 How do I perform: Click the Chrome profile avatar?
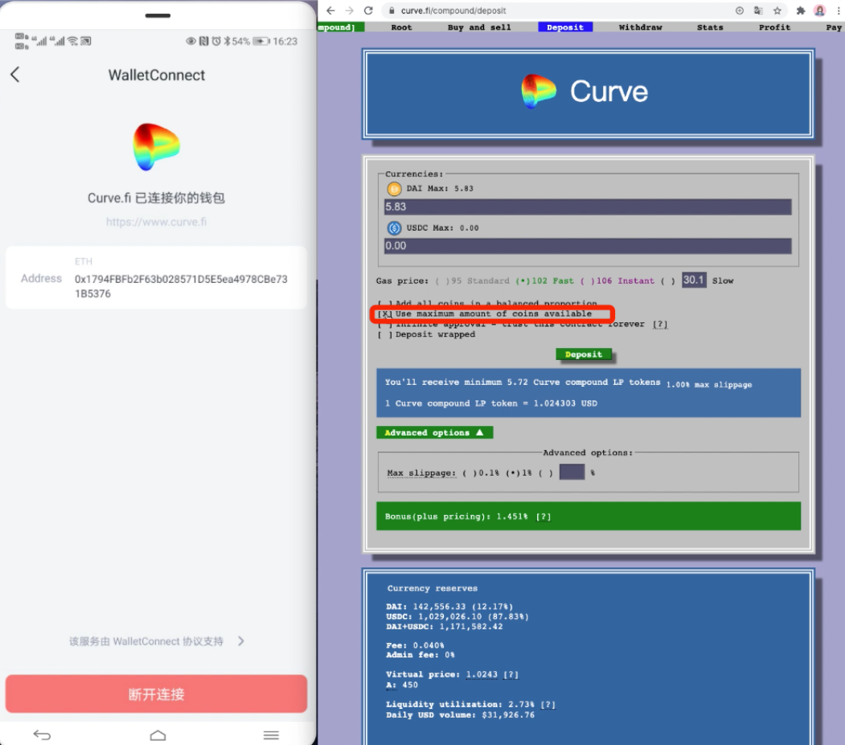(820, 10)
